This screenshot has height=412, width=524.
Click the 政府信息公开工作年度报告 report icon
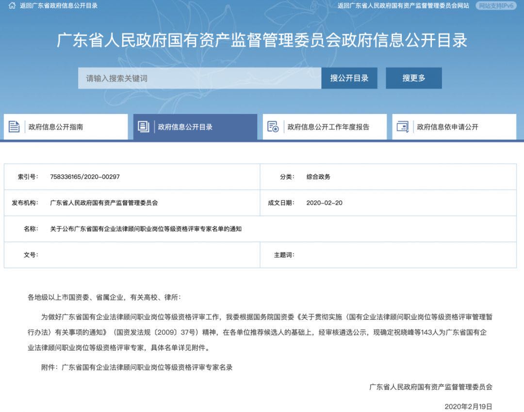pos(273,127)
